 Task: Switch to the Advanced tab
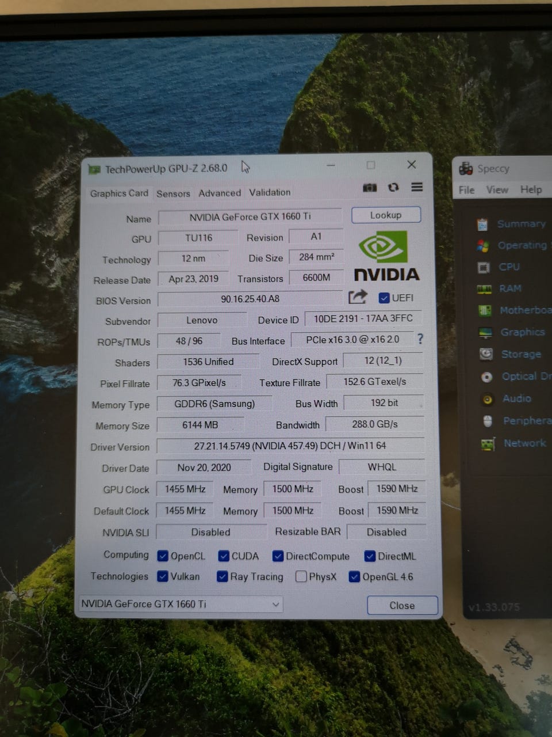[x=220, y=193]
